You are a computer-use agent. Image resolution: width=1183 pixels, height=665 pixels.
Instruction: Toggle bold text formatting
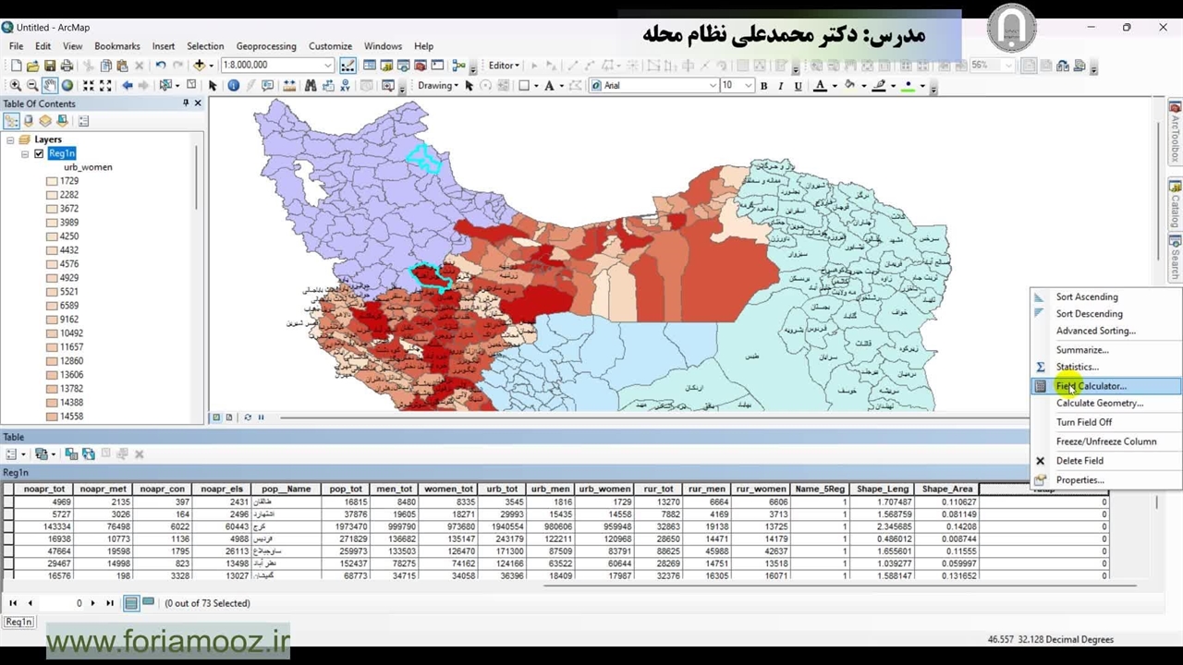tap(763, 86)
